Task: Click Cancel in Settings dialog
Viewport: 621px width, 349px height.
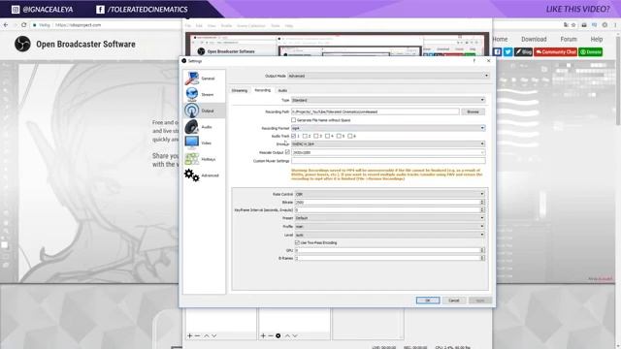Action: click(x=454, y=301)
